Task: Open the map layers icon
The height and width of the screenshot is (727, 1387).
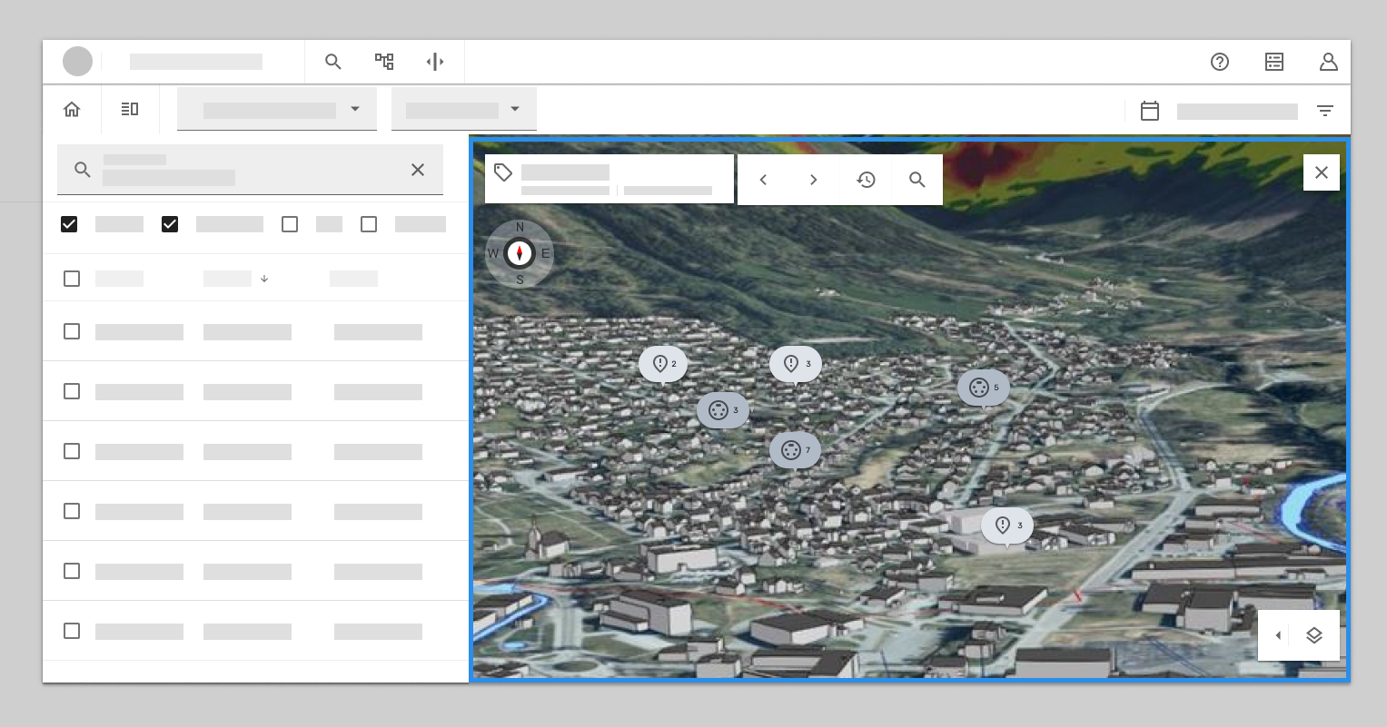Action: click(1314, 635)
